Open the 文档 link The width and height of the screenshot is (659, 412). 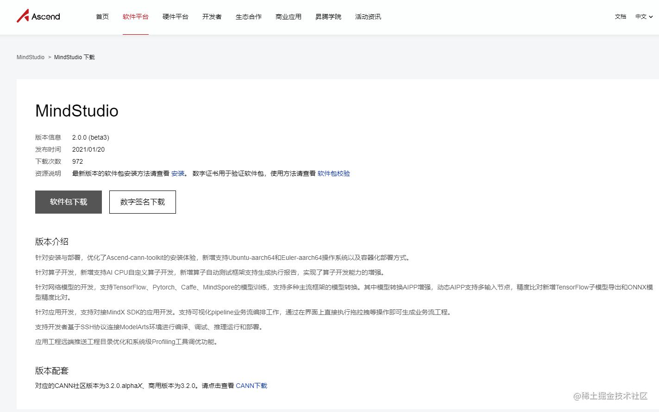click(621, 17)
